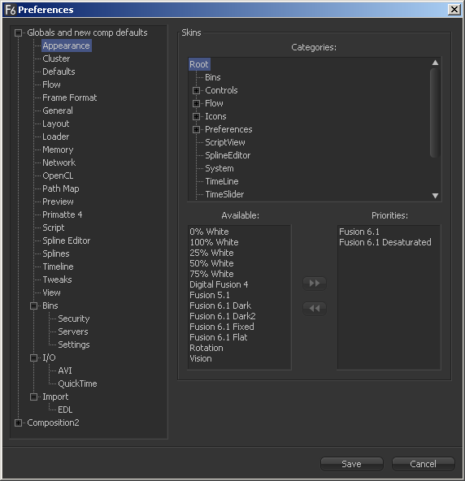Select Fusion 6.1 Desaturated in Priorities
This screenshot has width=465, height=481.
coord(385,242)
